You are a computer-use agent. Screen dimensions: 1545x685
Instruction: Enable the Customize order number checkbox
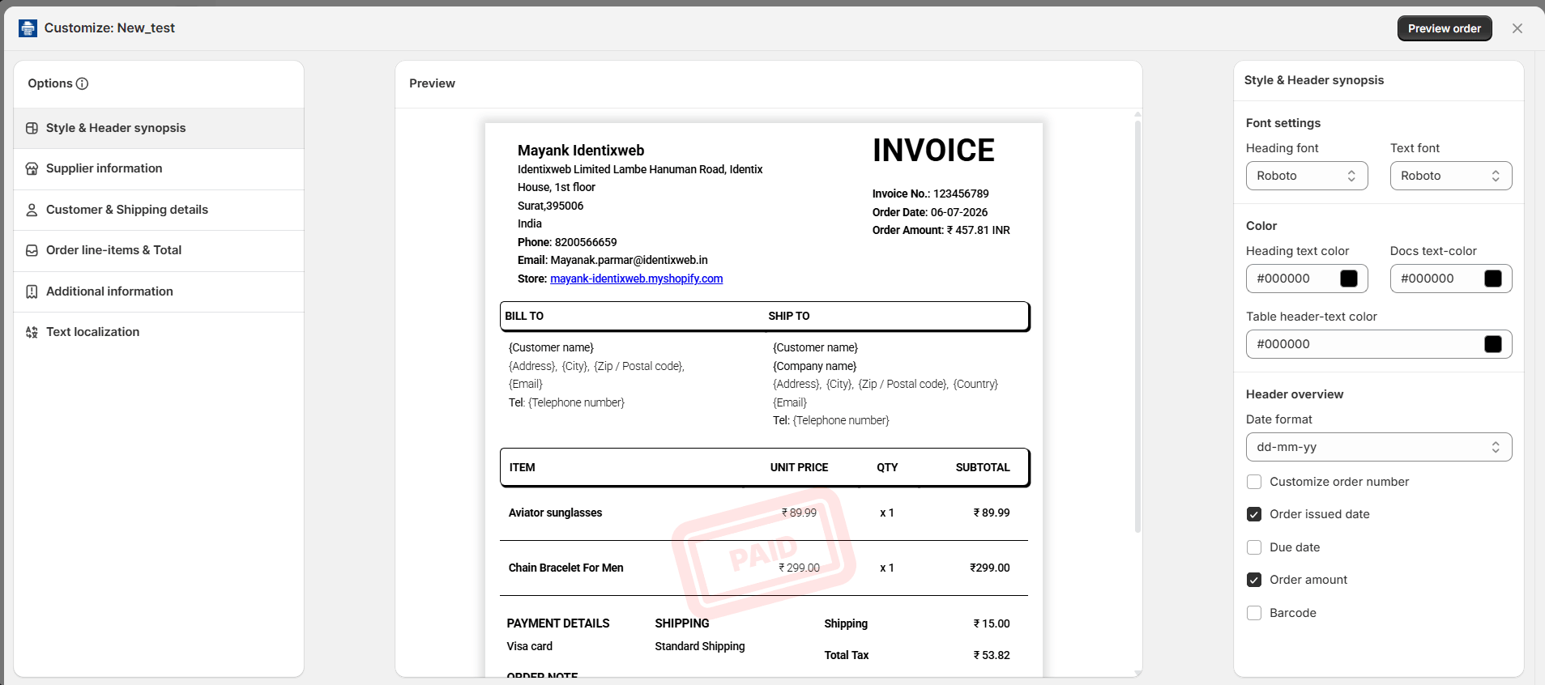pos(1254,482)
